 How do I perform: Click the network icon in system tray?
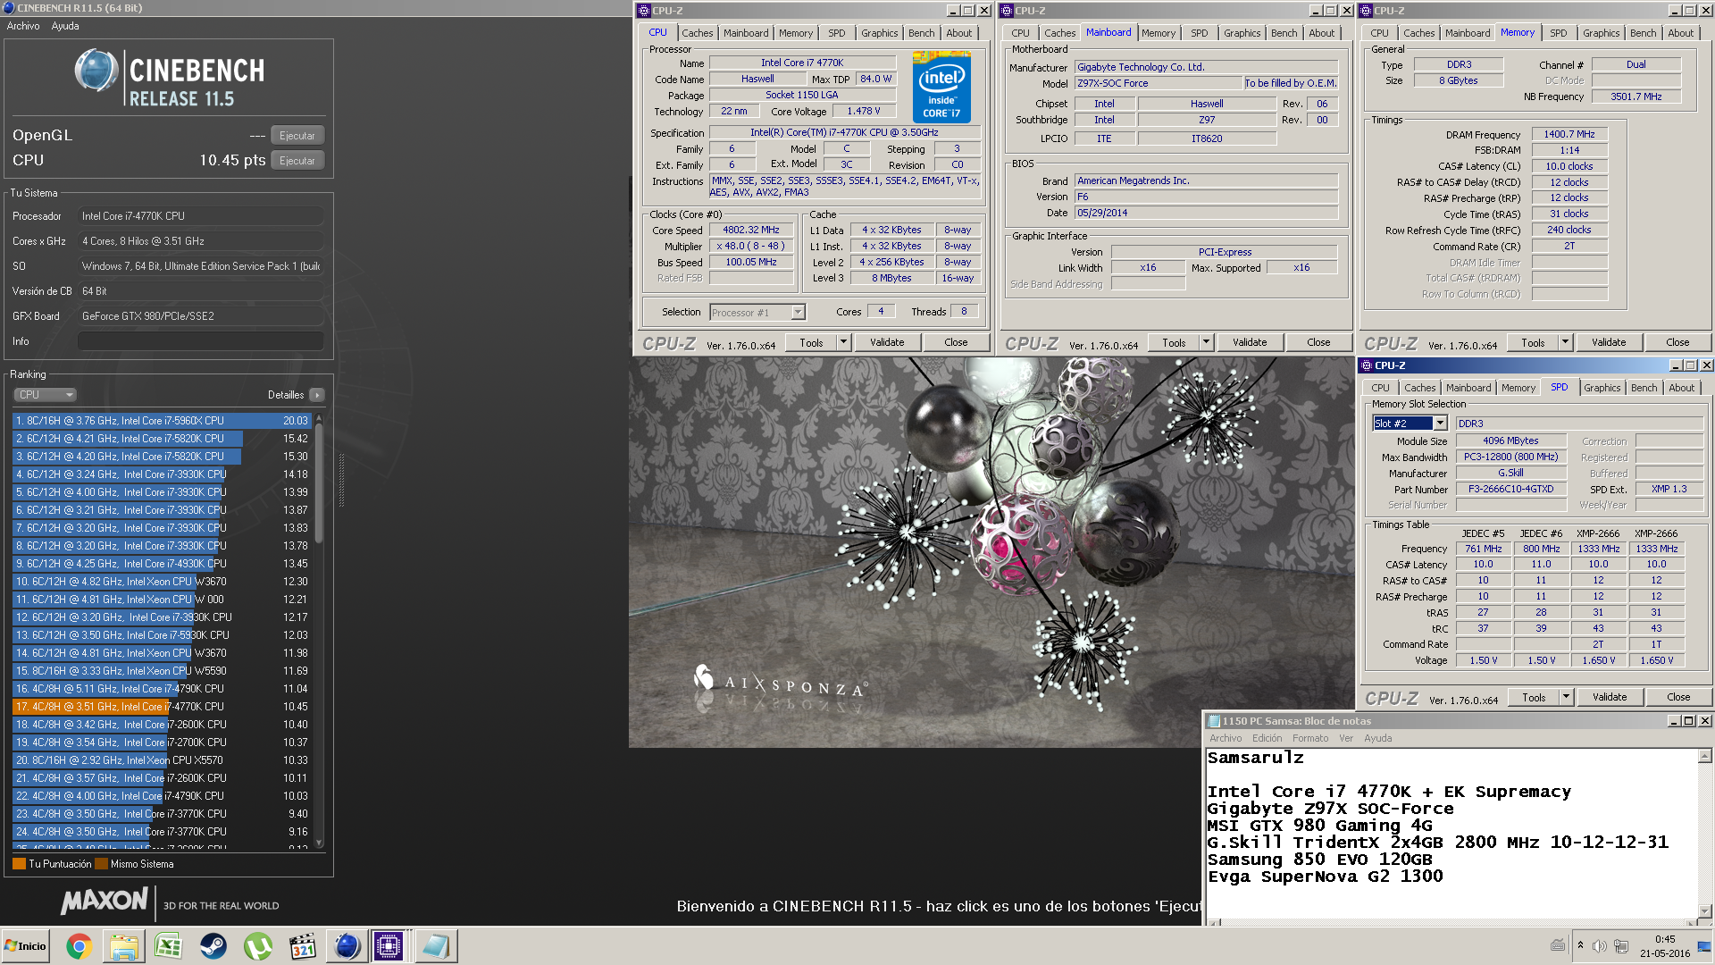(1620, 946)
